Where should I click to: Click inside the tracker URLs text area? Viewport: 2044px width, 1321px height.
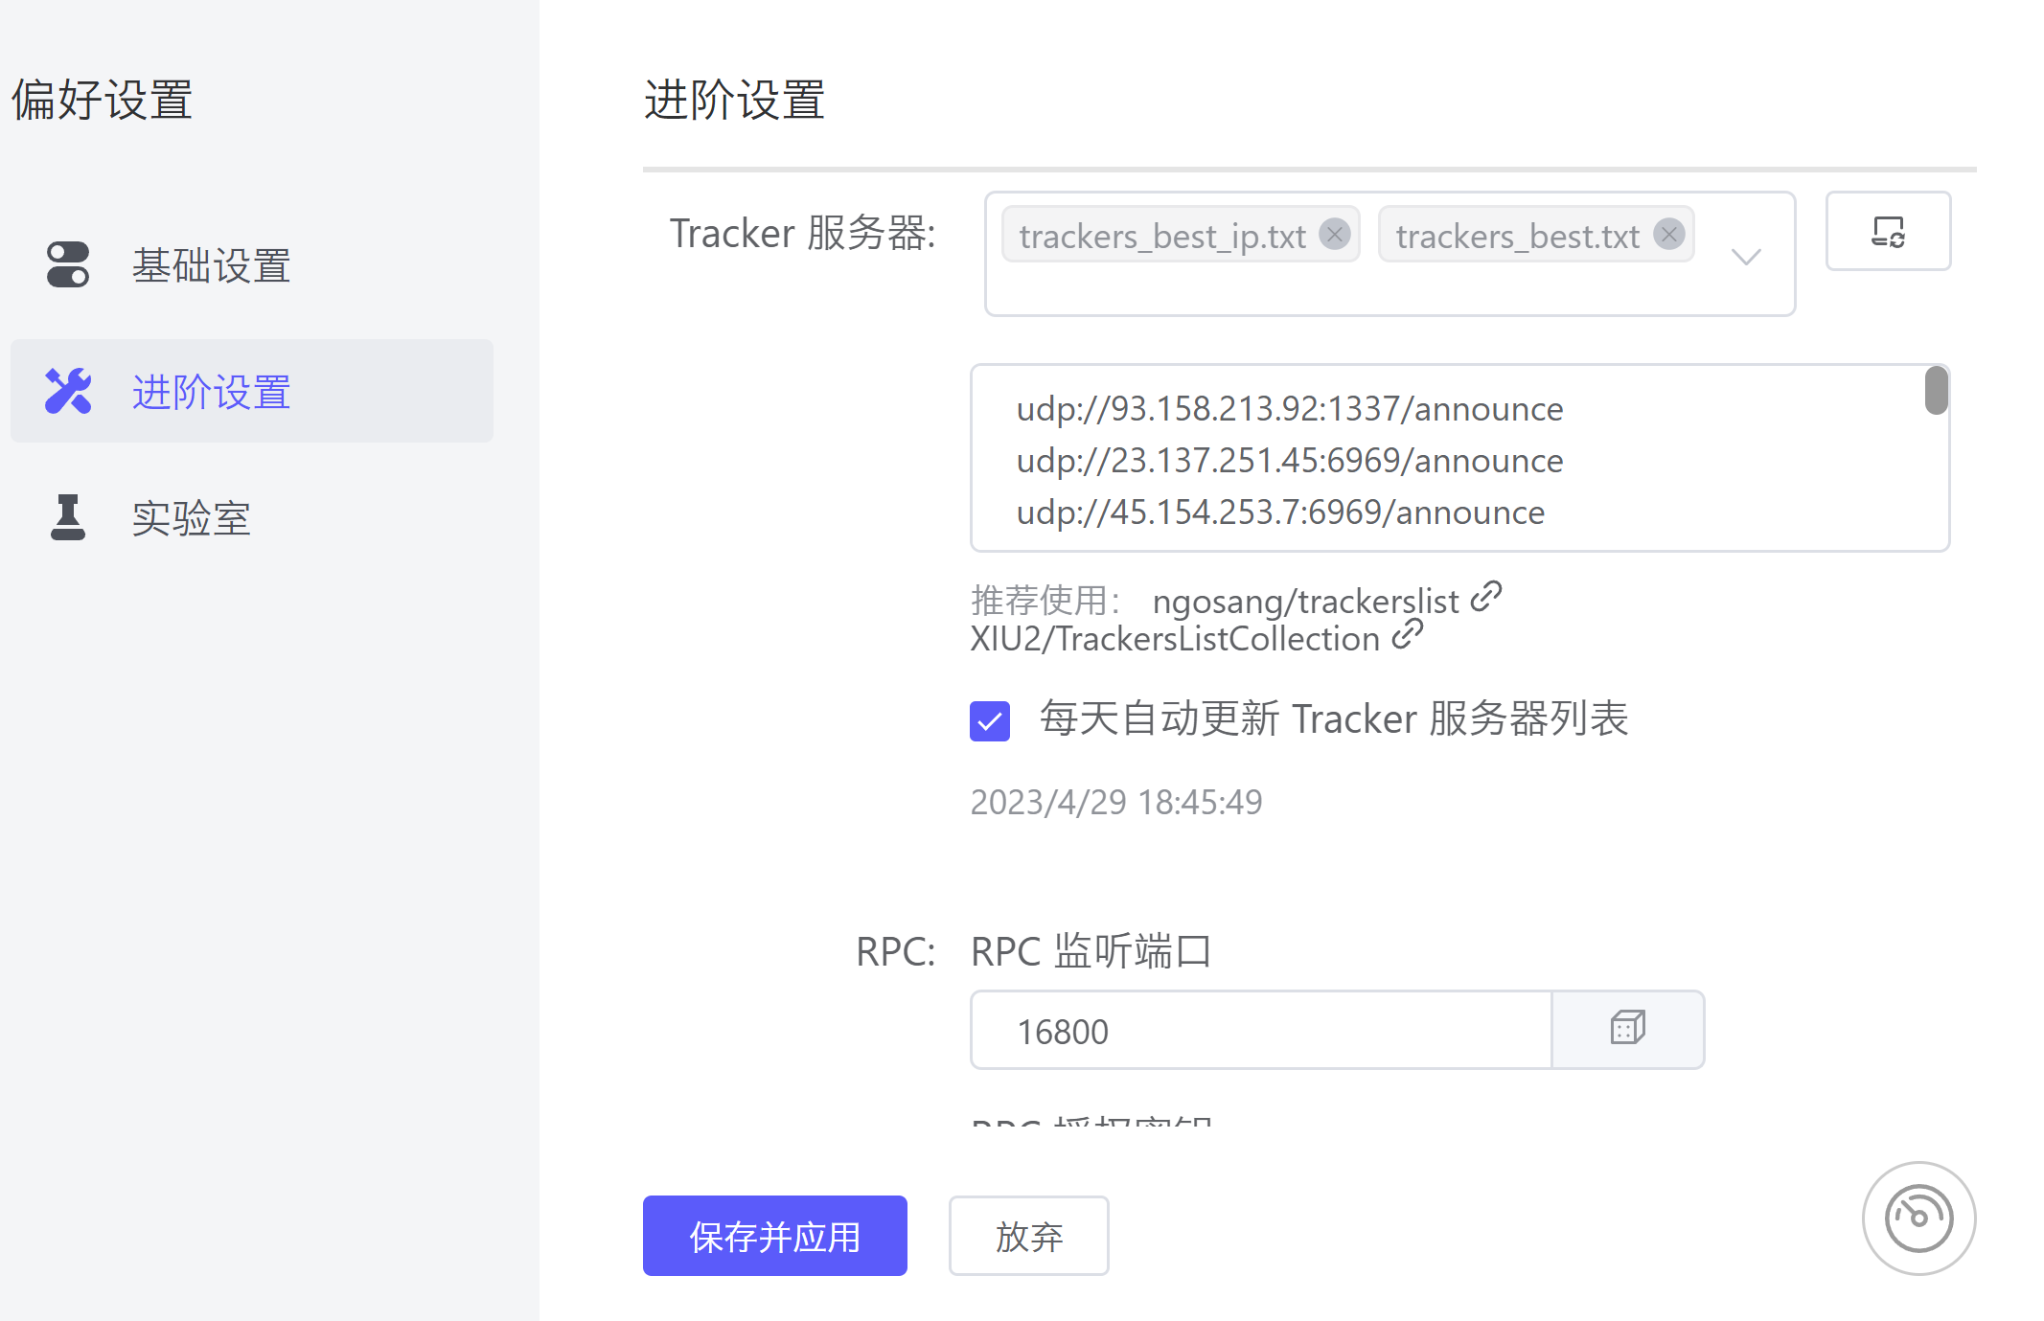[1437, 460]
